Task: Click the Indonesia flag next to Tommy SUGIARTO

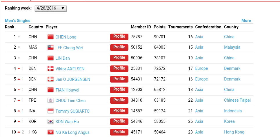Action: pyautogui.click(x=51, y=111)
